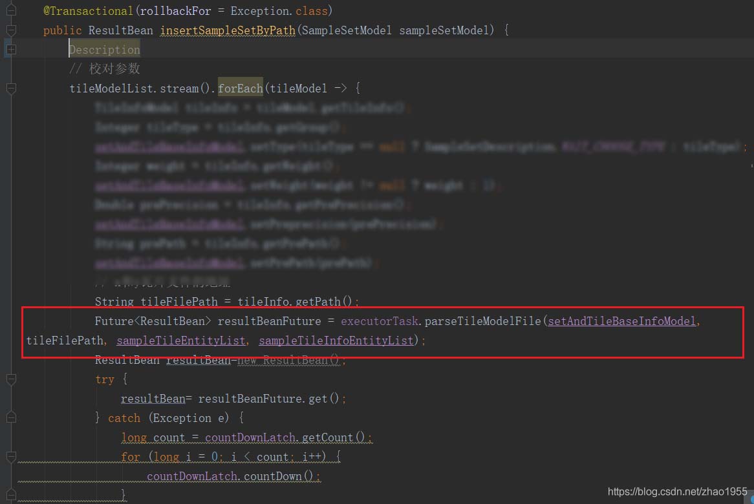Screen dimensions: 754x504
Task: Click the resultBeanFuture.get() call
Action: click(269, 399)
